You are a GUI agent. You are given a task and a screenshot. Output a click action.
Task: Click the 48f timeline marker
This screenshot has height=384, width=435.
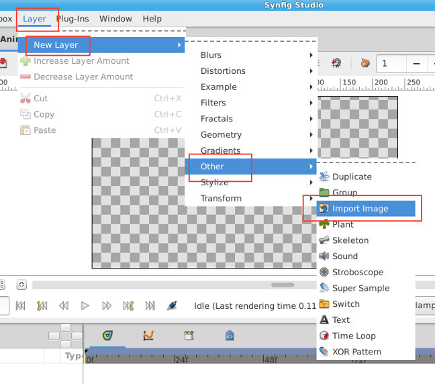click(x=271, y=360)
